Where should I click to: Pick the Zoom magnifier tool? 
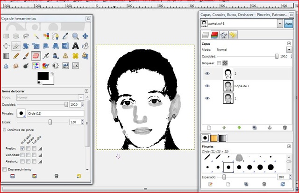click(x=75, y=36)
